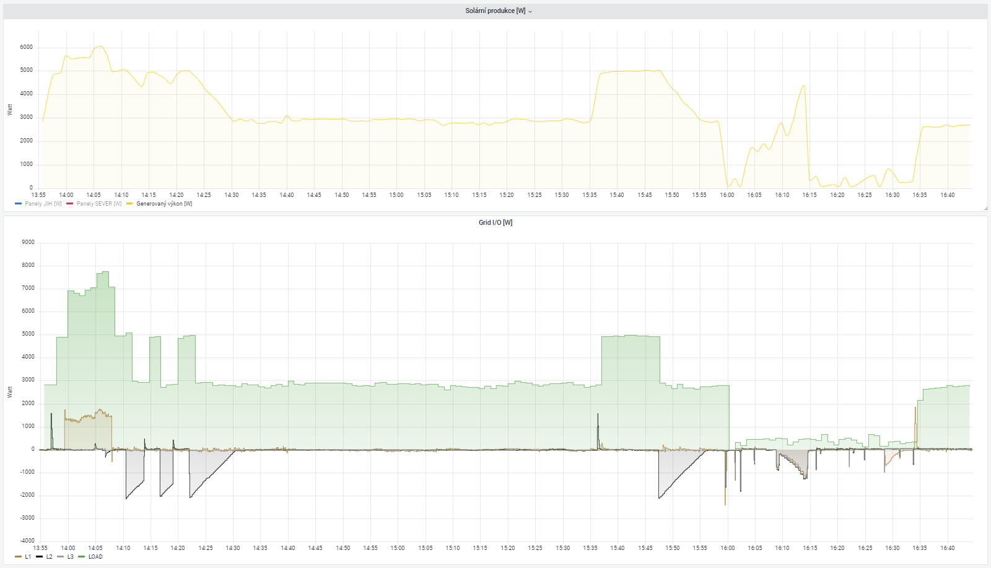
Task: Toggle the Panely JIH [W] legend series
Action: click(x=43, y=204)
